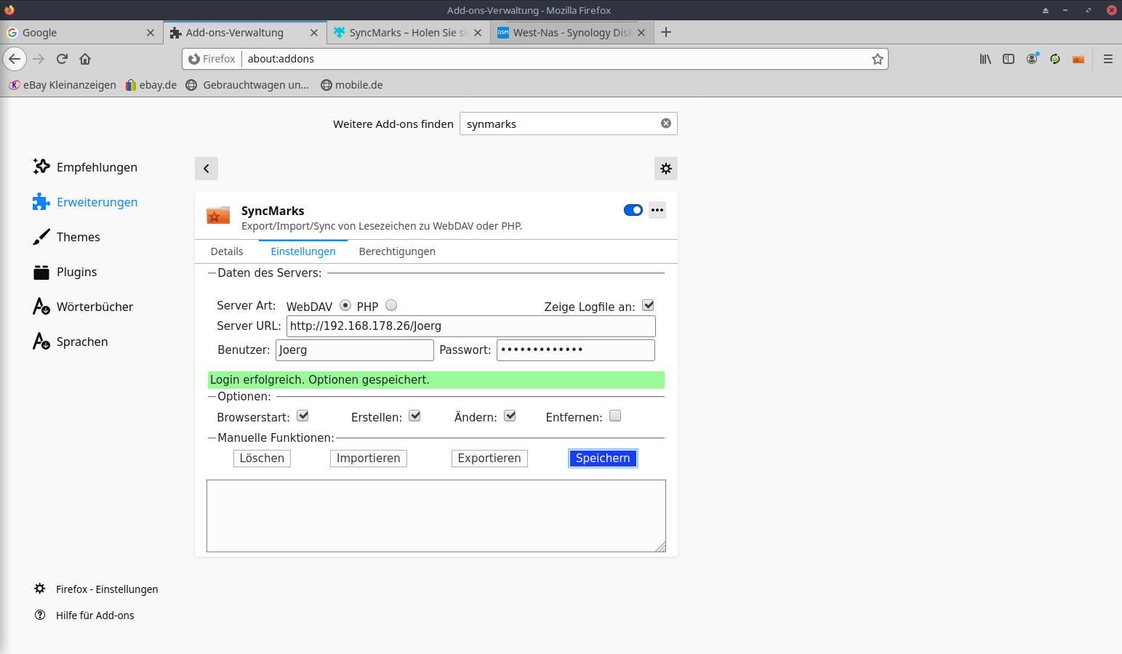Open Themes in the sidebar
This screenshot has height=654, width=1122.
point(66,237)
